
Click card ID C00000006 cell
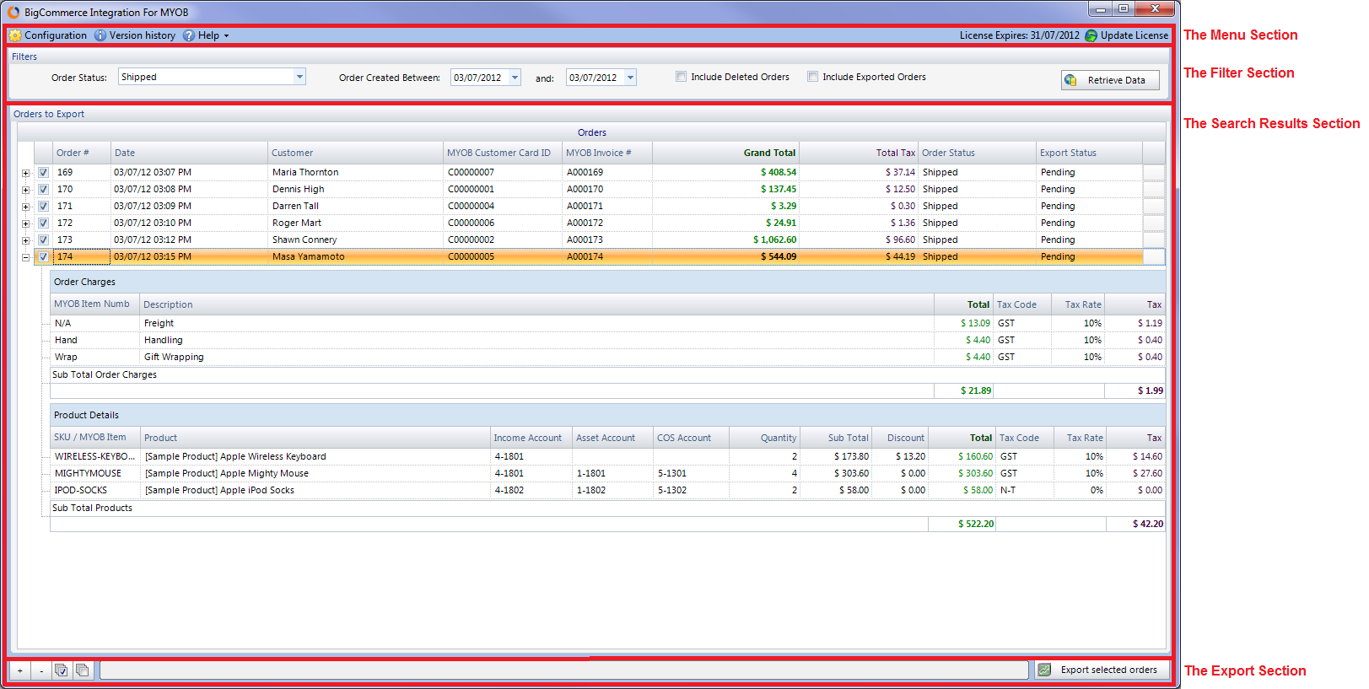point(503,223)
